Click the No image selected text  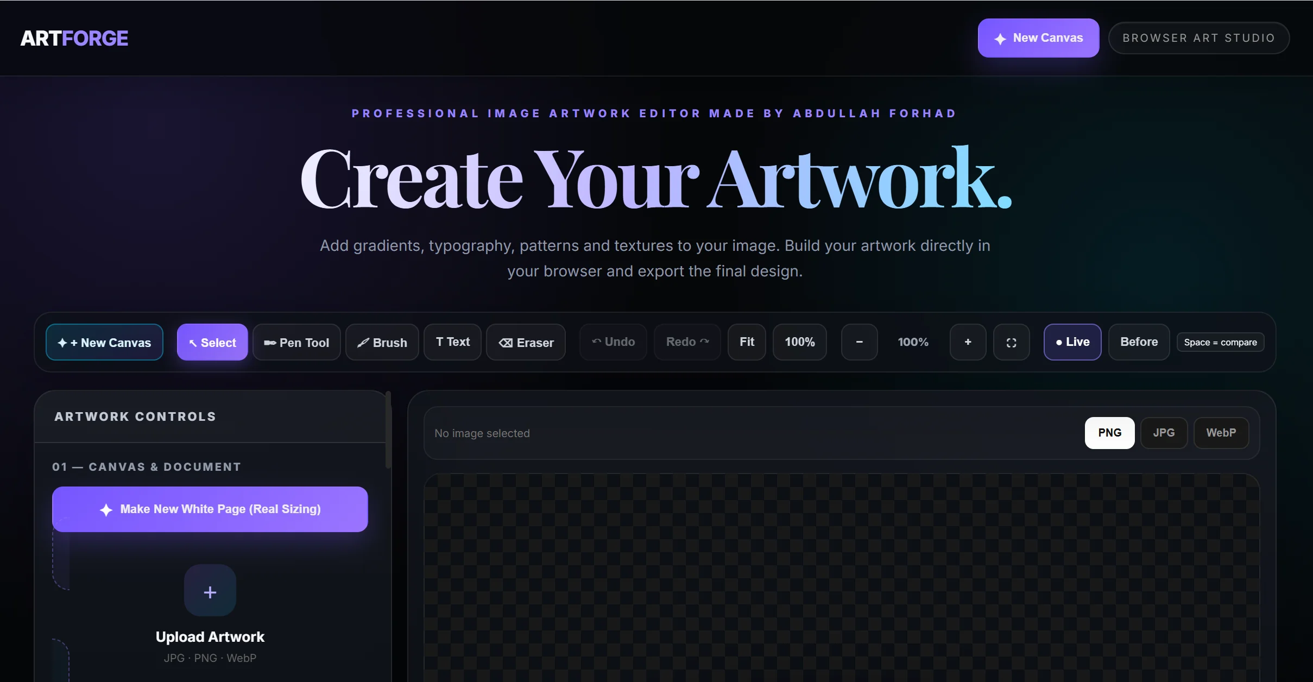(482, 433)
